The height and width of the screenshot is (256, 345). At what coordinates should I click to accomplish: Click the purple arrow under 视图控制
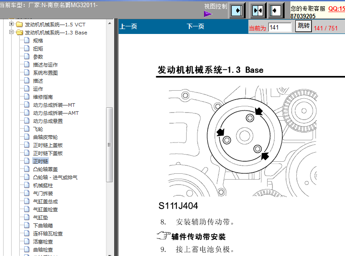tap(208, 14)
